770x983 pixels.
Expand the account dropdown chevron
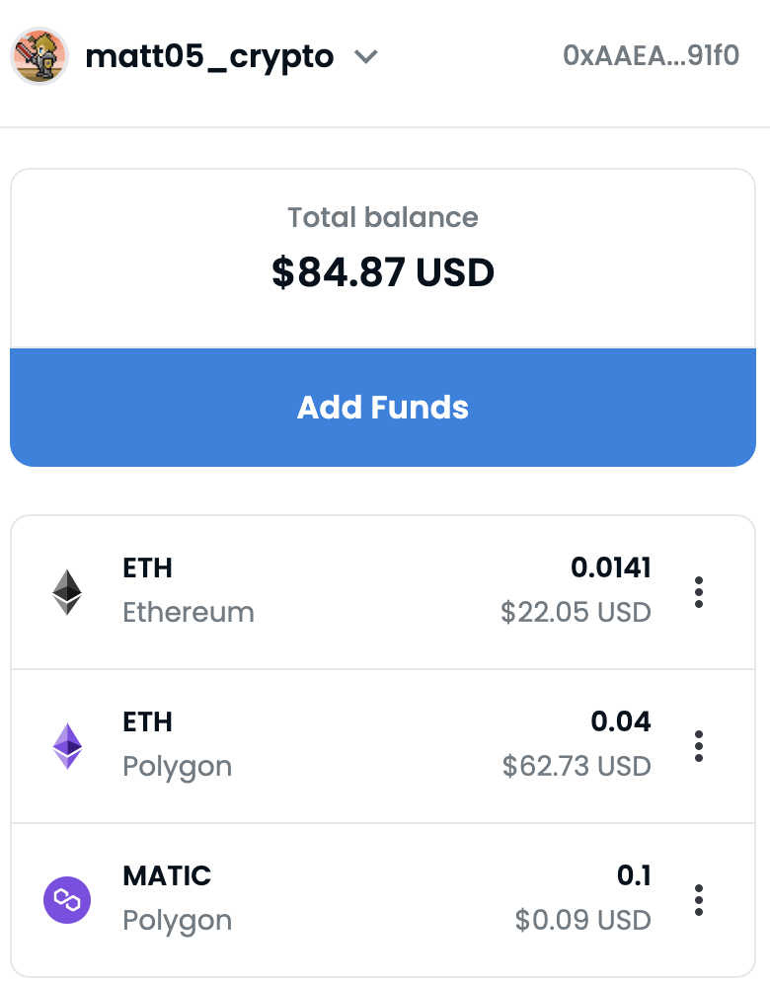[366, 57]
